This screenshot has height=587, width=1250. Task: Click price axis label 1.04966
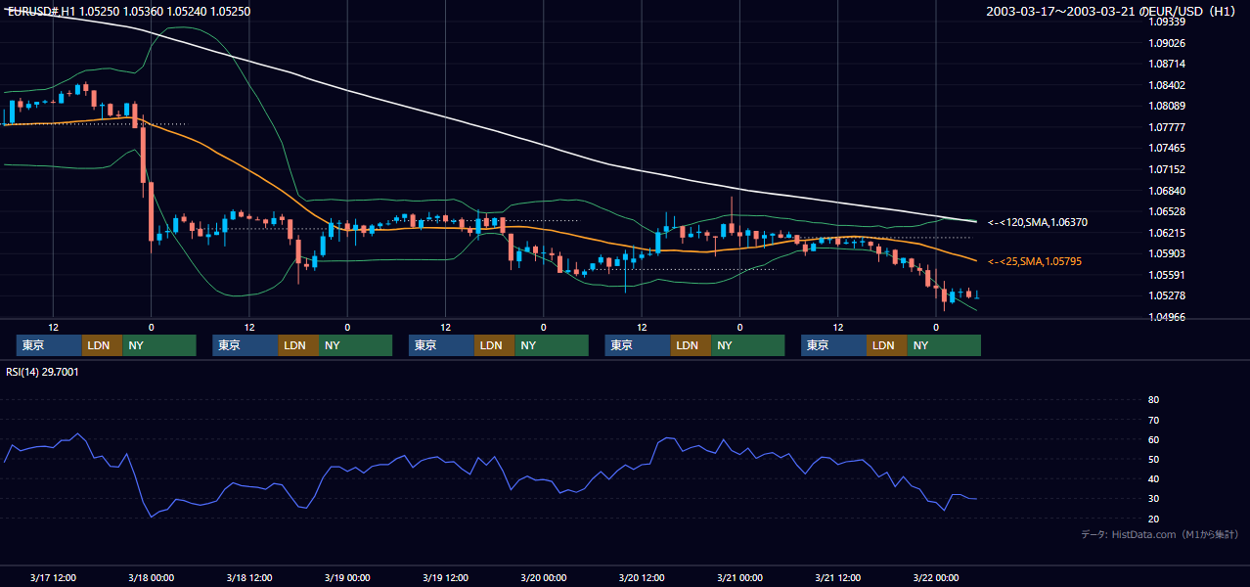(1167, 317)
